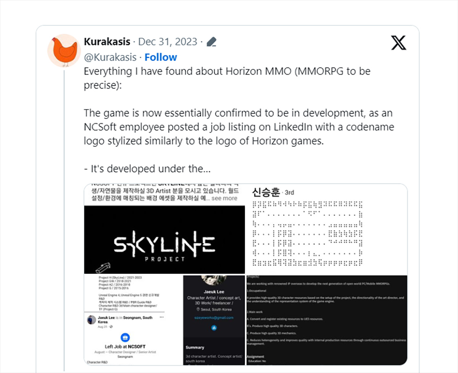Open the X logo link
The height and width of the screenshot is (373, 458).
[x=398, y=43]
